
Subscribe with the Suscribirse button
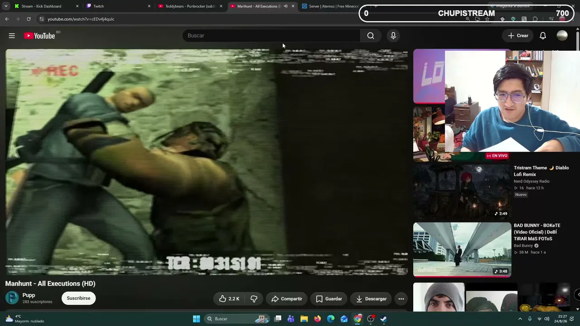[x=78, y=298]
